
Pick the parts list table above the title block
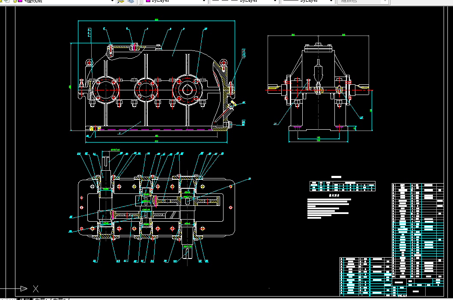pyautogui.click(x=418, y=230)
